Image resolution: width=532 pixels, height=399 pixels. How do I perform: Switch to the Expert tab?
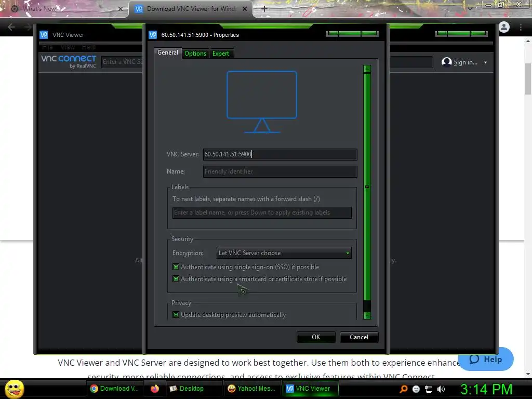point(220,54)
